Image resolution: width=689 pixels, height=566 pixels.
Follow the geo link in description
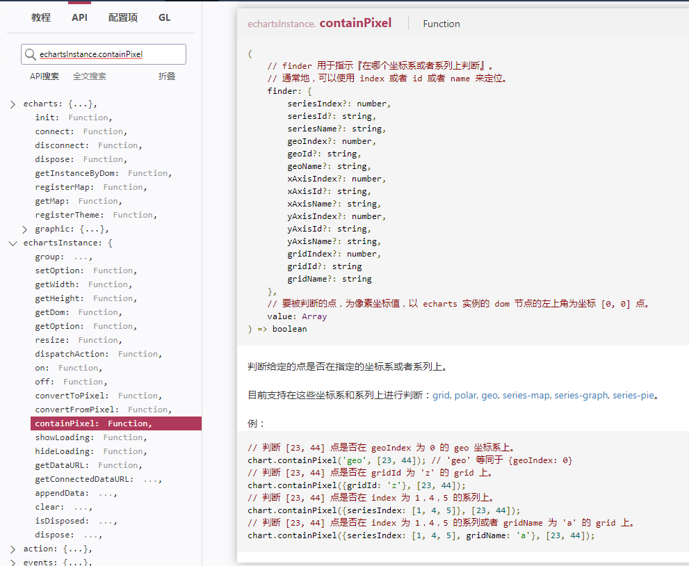489,396
